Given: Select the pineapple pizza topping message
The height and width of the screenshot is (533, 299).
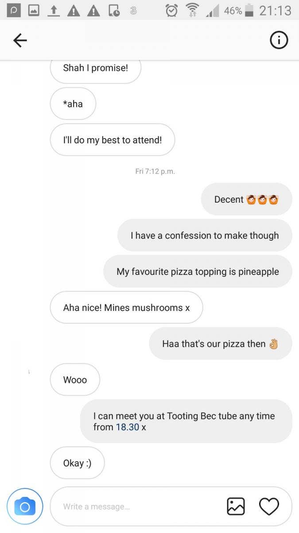Looking at the screenshot, I should [198, 271].
